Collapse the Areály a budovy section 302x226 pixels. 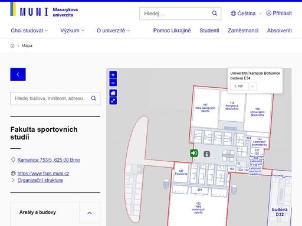90,213
